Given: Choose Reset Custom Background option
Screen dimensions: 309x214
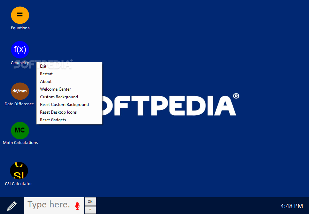Looking at the screenshot, I should (x=69, y=105).
